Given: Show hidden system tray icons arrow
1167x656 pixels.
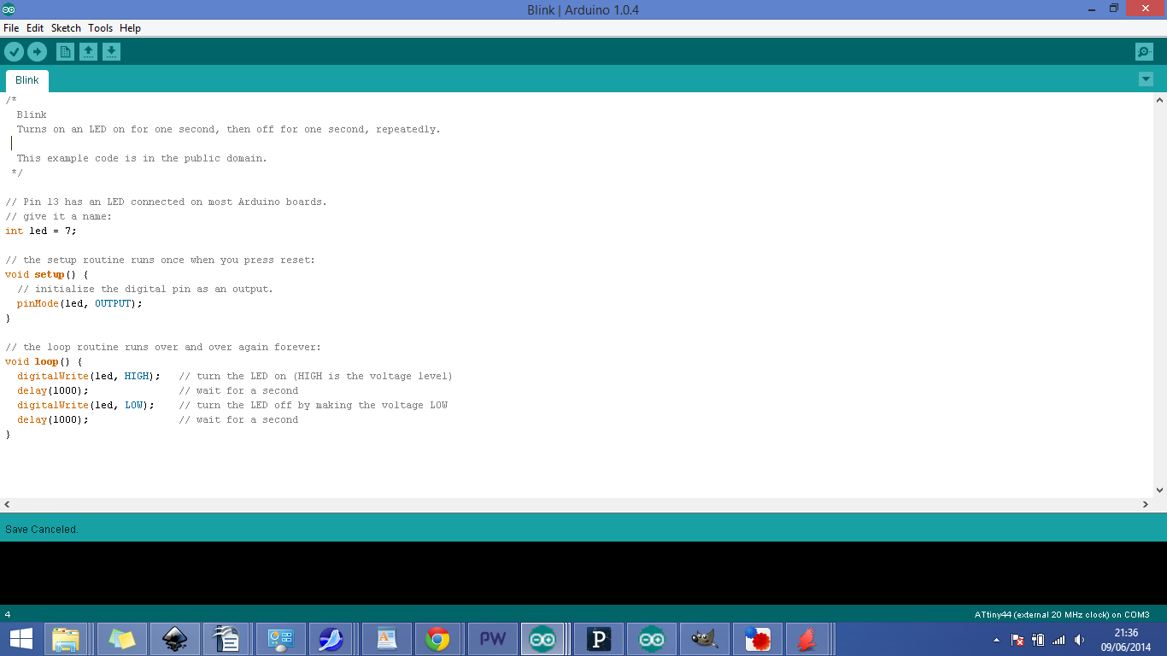Looking at the screenshot, I should tap(996, 640).
